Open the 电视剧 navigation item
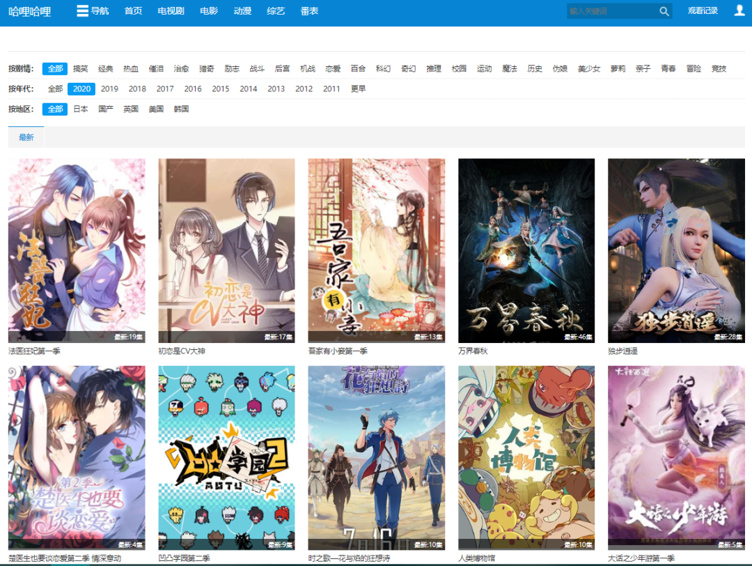The image size is (752, 566). click(171, 11)
